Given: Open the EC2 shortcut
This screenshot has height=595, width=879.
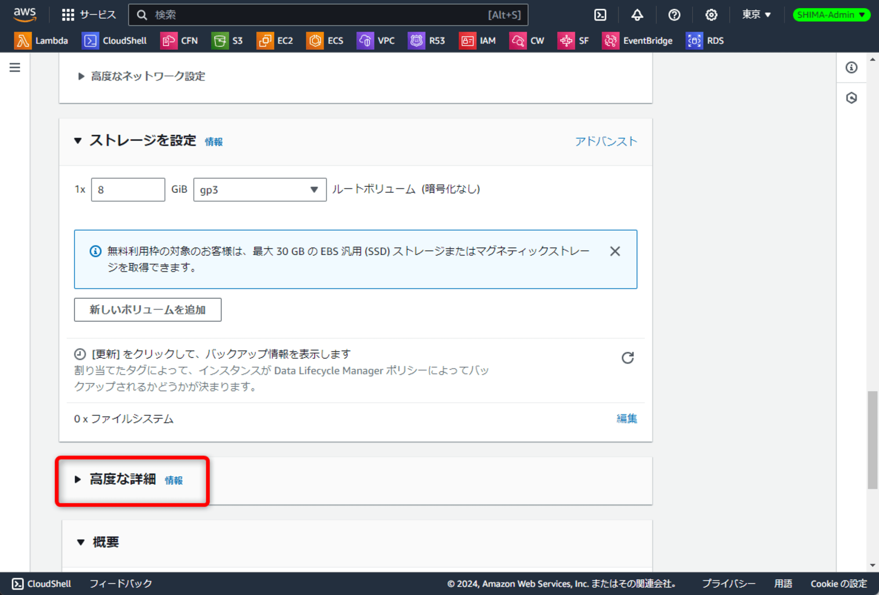Looking at the screenshot, I should 275,41.
